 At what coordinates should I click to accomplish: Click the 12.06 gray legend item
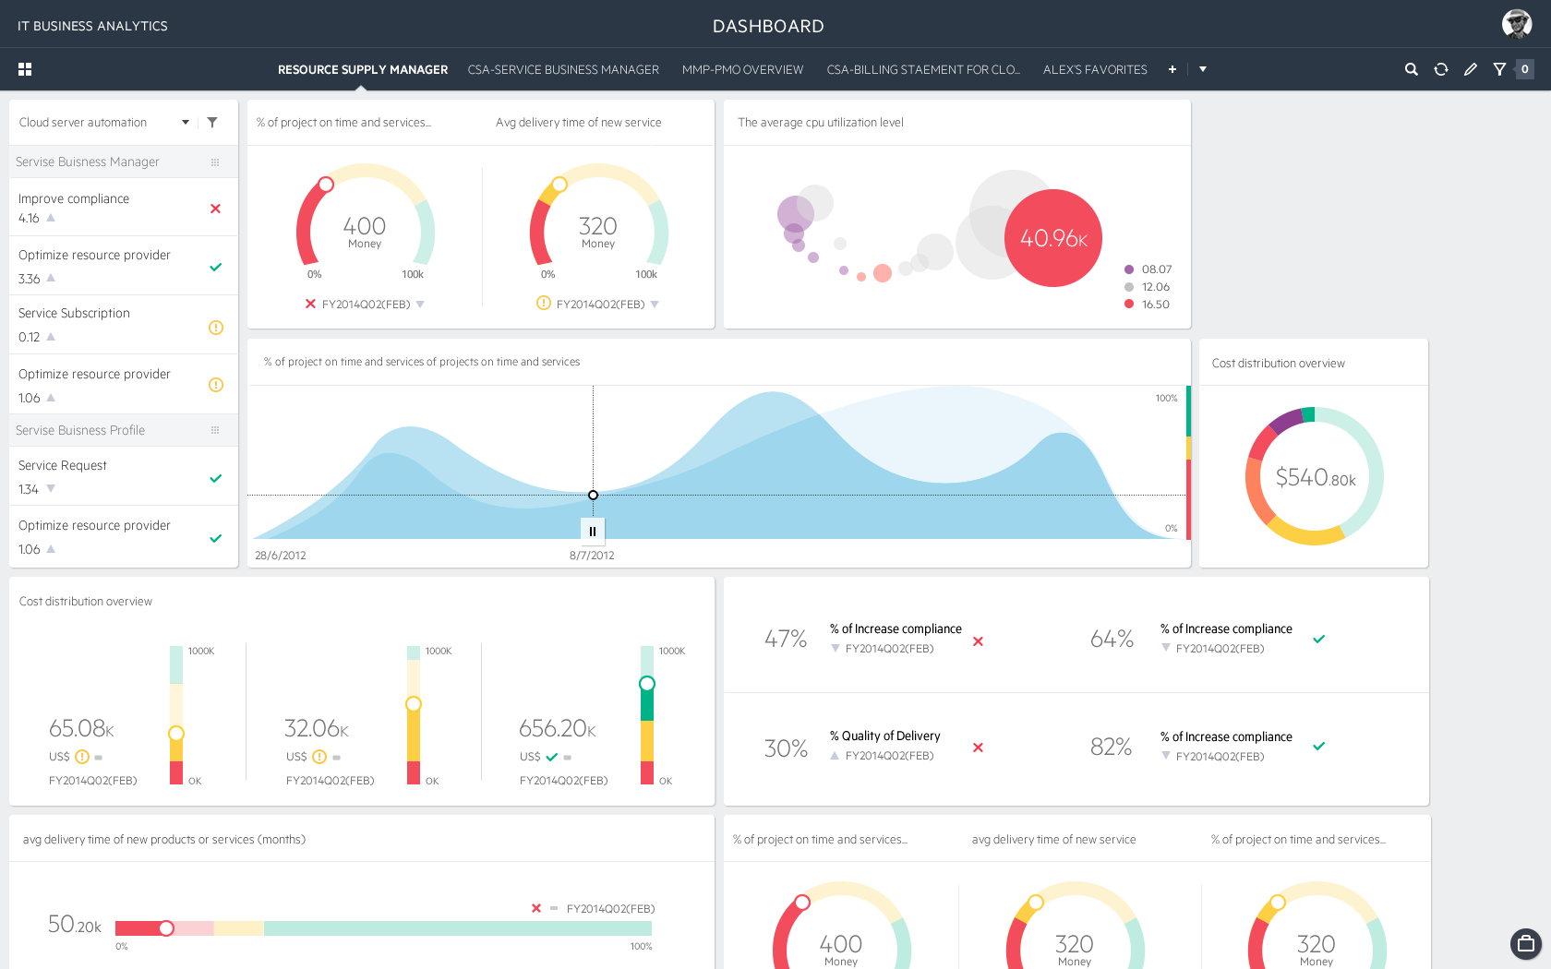pos(1148,287)
